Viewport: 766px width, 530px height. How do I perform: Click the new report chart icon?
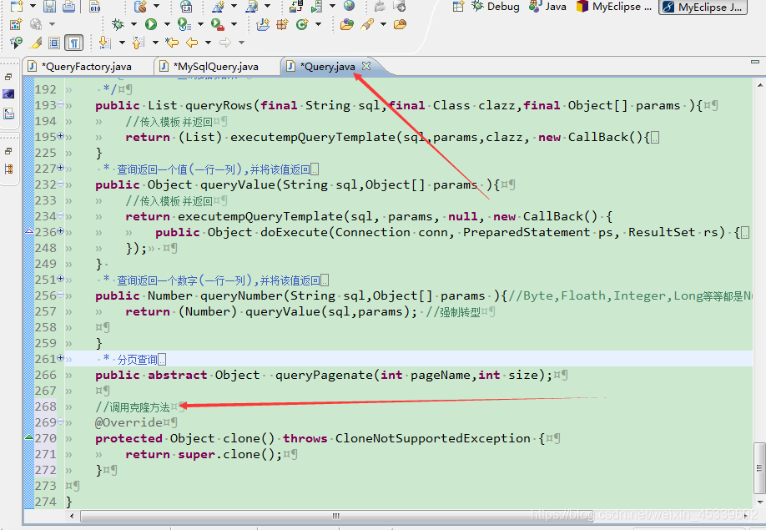click(x=16, y=24)
